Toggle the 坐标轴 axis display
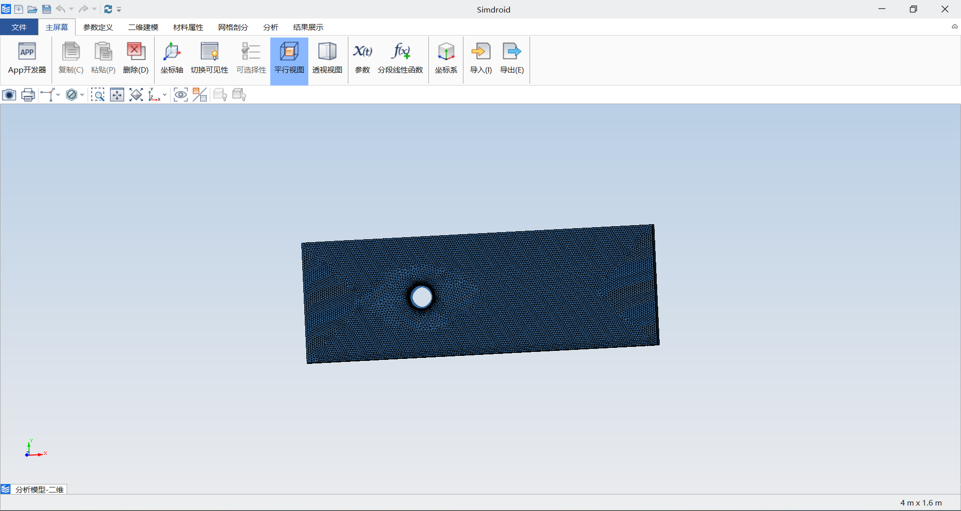The image size is (961, 511). point(172,59)
